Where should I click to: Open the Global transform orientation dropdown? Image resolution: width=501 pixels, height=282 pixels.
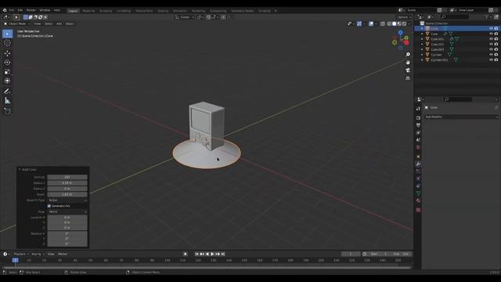185,17
